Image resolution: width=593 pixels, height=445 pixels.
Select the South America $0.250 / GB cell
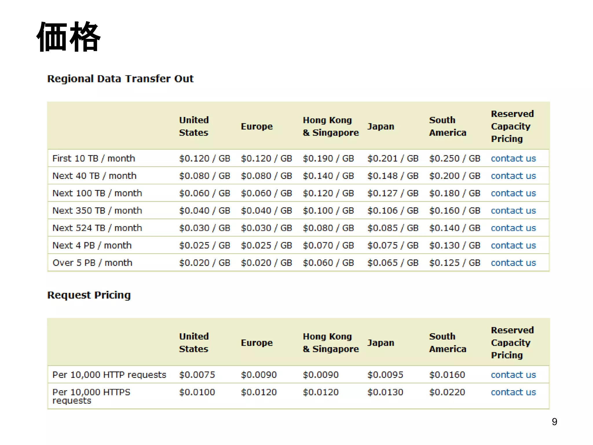click(455, 158)
